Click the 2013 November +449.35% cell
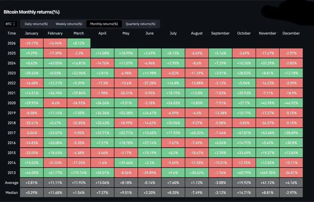Viewport: 314px width, 202px height. (x=267, y=173)
